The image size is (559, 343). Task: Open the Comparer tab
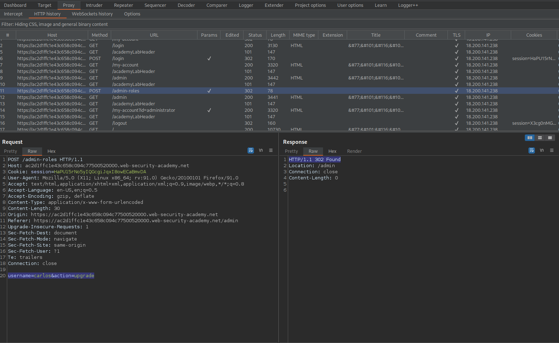[217, 5]
